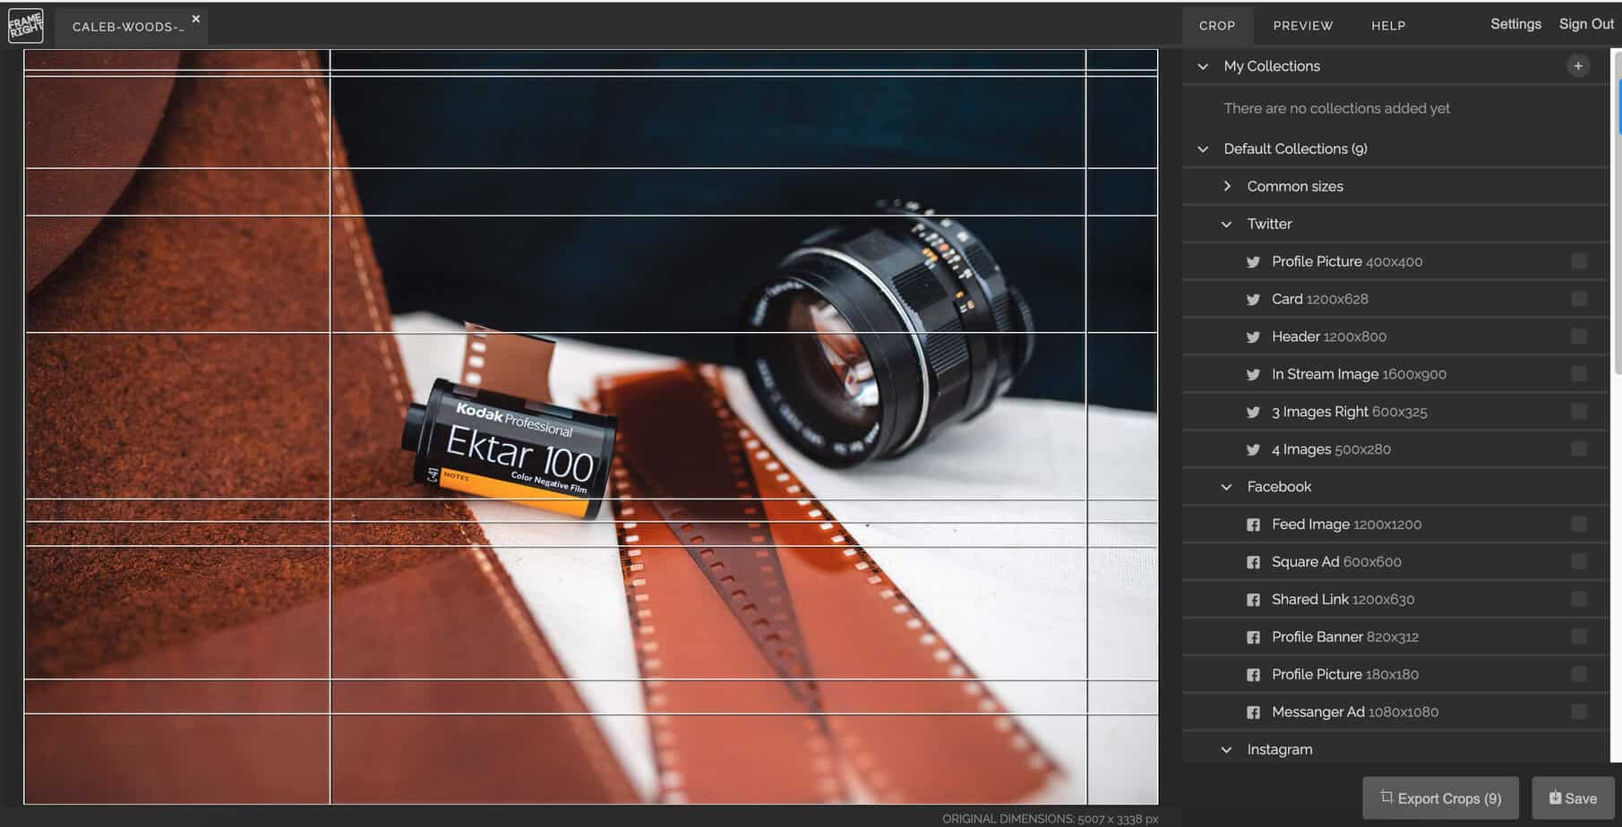Tick the Facebook Shared Link 1200x630 checkbox

1578,600
